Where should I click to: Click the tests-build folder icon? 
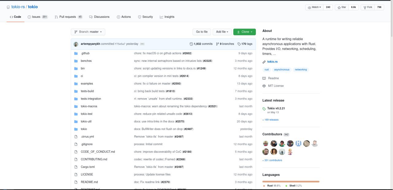click(76, 91)
